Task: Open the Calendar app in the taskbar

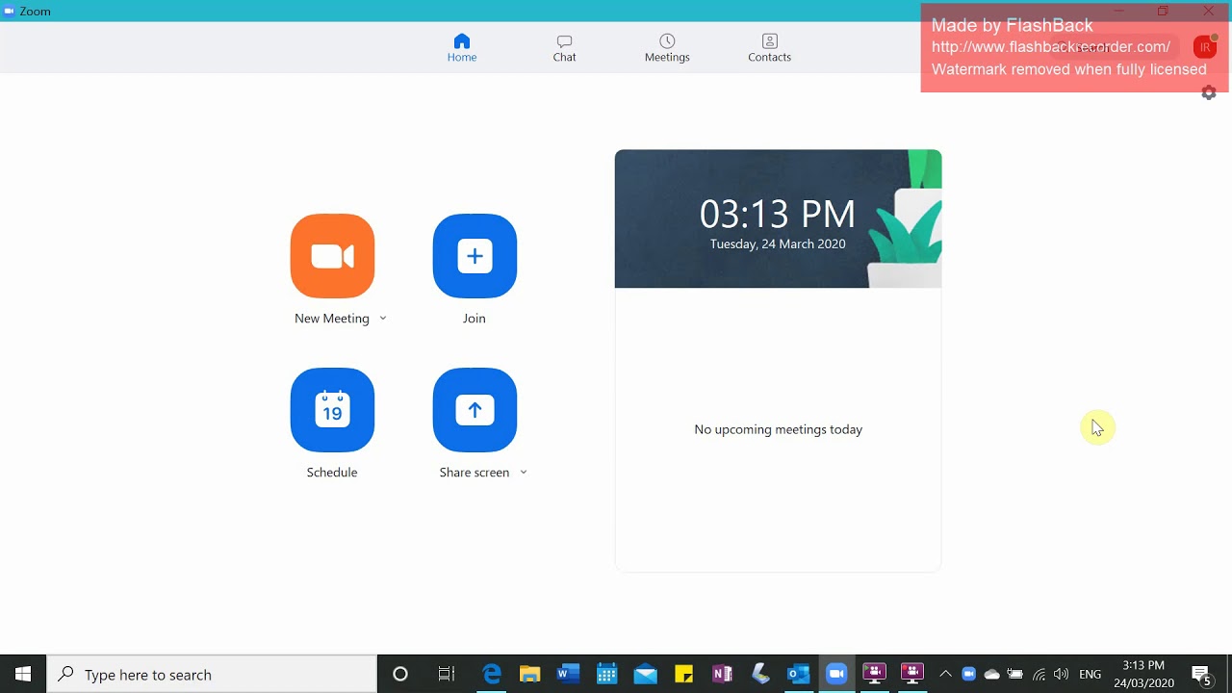Action: point(607,675)
